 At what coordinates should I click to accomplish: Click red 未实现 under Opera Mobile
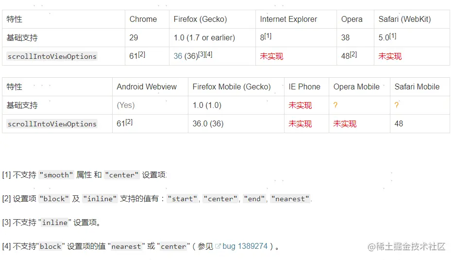click(x=345, y=124)
